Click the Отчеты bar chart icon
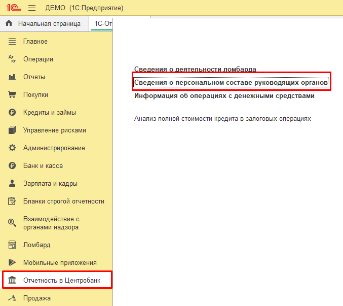The width and height of the screenshot is (343, 306). tap(13, 77)
